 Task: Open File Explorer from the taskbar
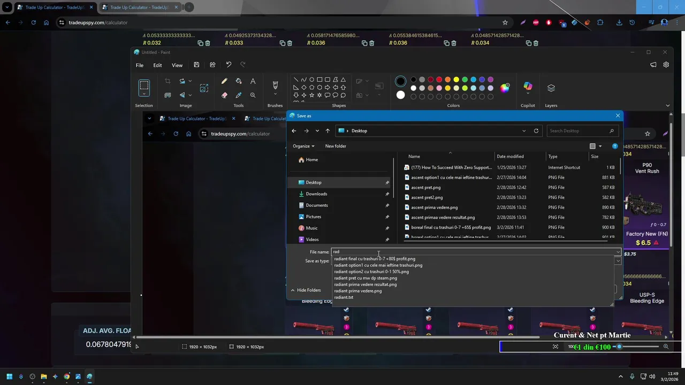pyautogui.click(x=44, y=376)
